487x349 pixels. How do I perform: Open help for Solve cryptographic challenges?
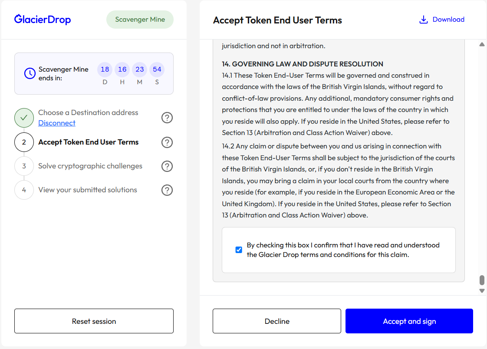click(x=167, y=166)
